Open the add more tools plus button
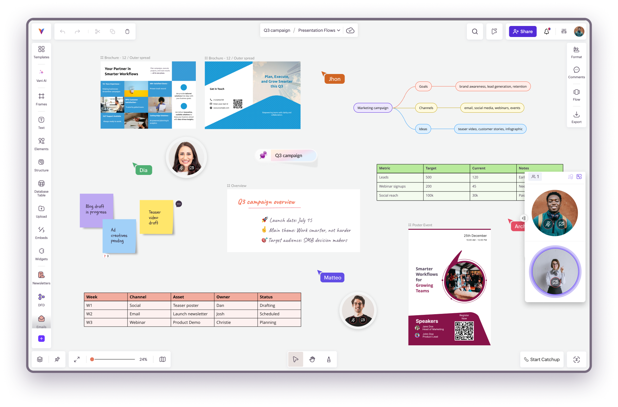The height and width of the screenshot is (407, 618). [41, 339]
